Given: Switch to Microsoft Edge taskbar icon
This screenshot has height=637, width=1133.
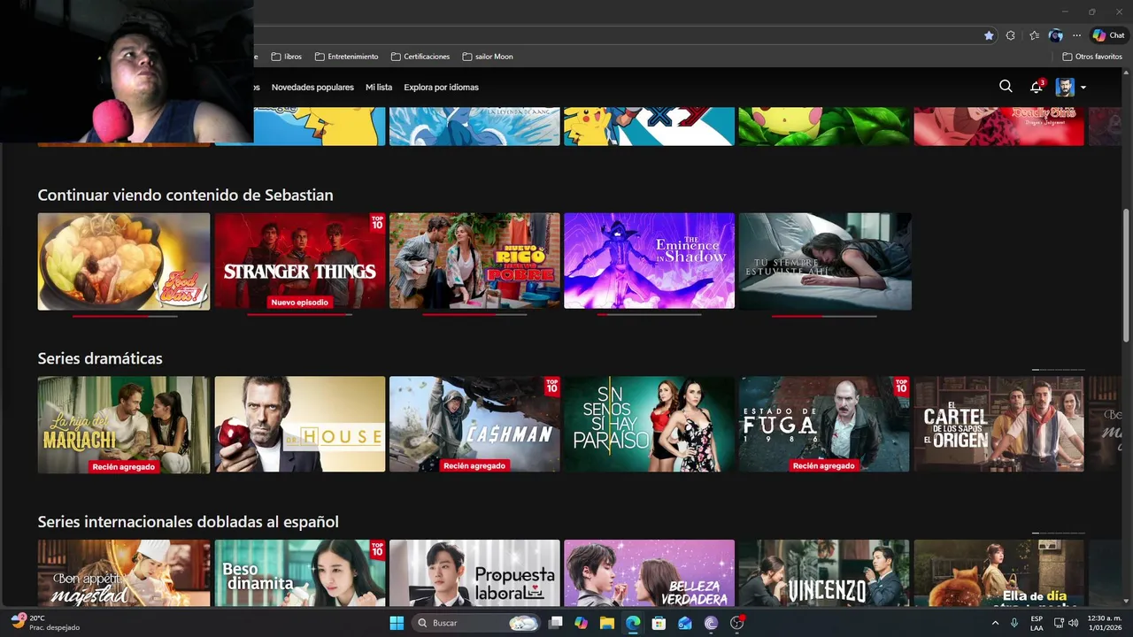Looking at the screenshot, I should pos(633,623).
